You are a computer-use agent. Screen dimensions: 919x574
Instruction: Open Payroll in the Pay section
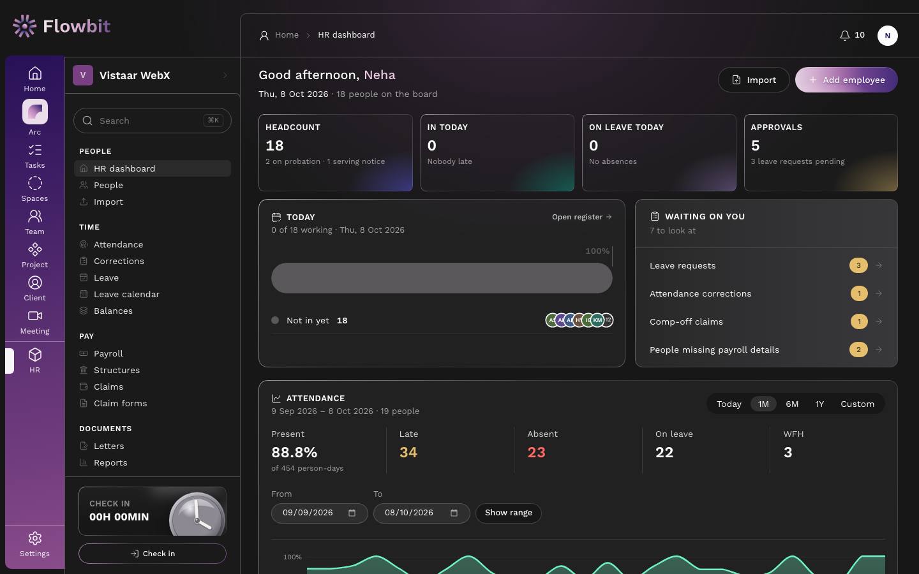[153, 353]
